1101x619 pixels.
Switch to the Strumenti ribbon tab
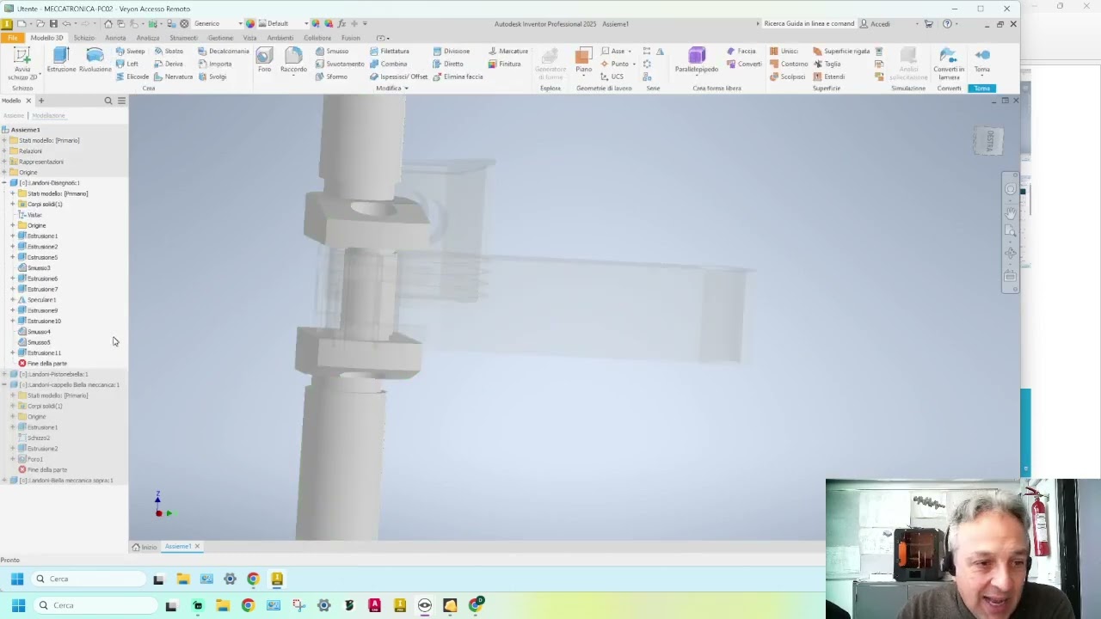click(x=183, y=38)
